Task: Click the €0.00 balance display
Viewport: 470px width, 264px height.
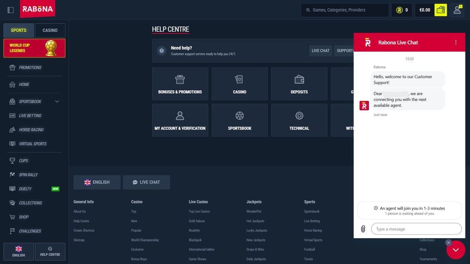Action: pos(425,10)
